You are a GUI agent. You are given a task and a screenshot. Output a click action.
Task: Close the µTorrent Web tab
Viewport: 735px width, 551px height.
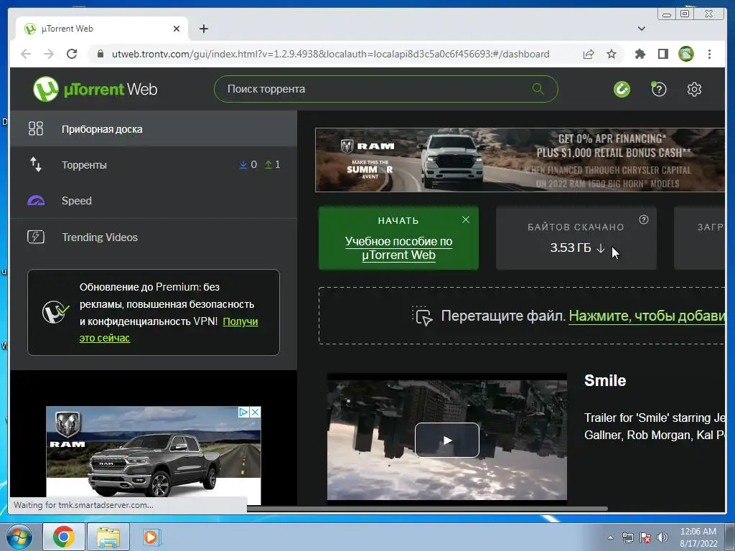point(177,29)
